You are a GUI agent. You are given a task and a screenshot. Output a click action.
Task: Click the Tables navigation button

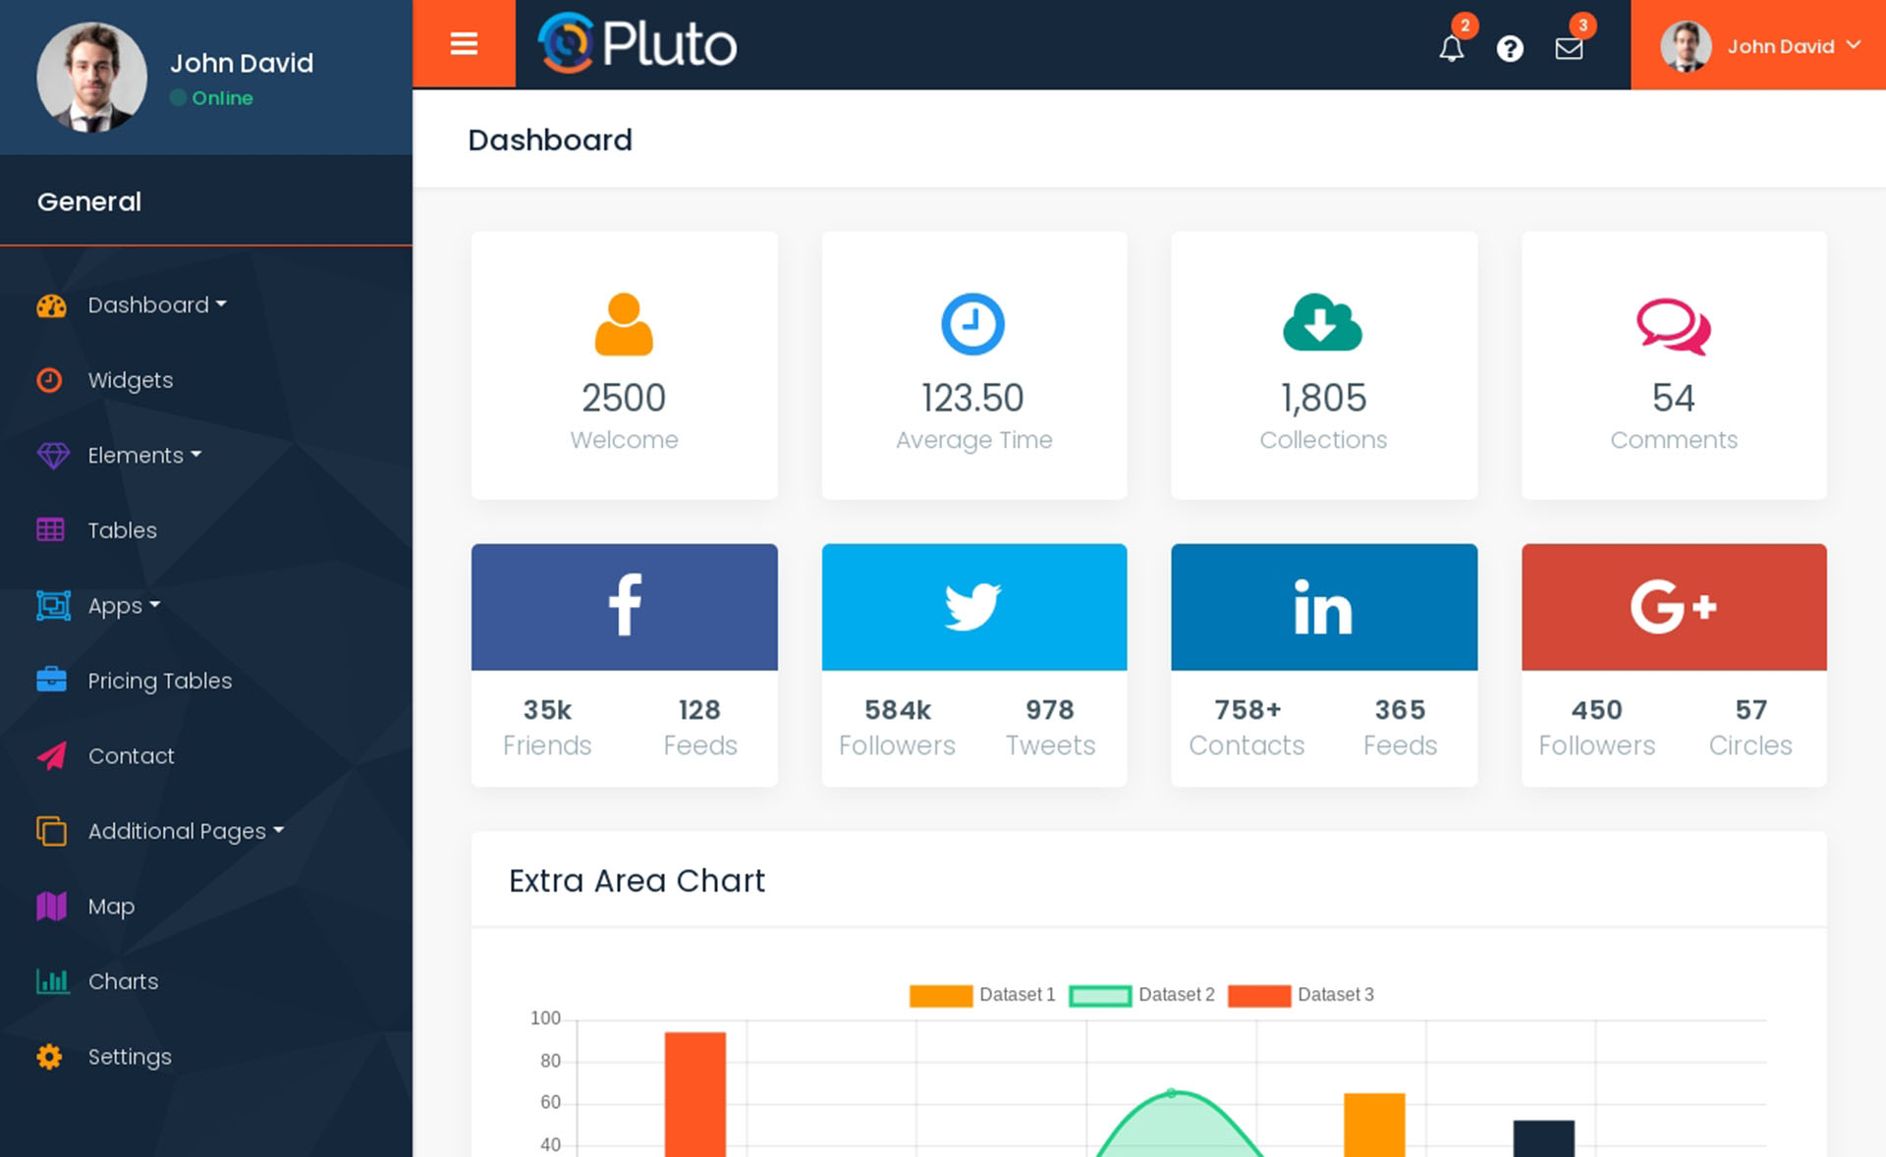123,529
